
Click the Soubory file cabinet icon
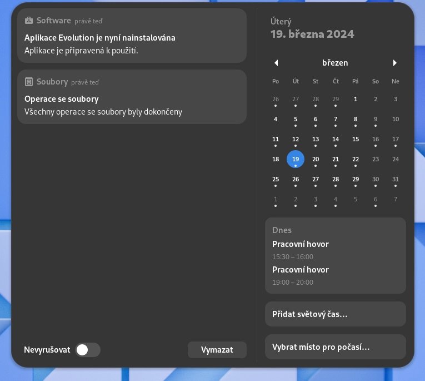point(29,82)
